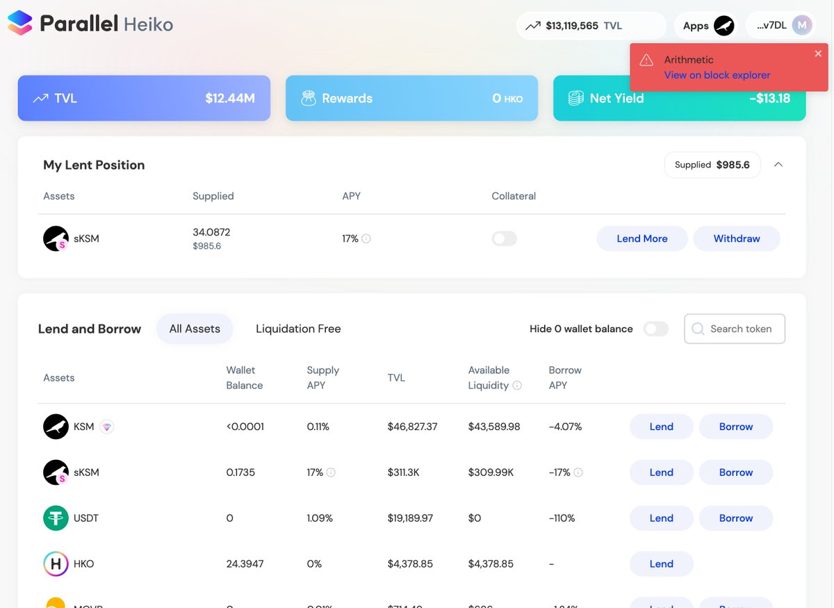Show sKSM Supply APY info icon
834x608 pixels.
pos(331,473)
